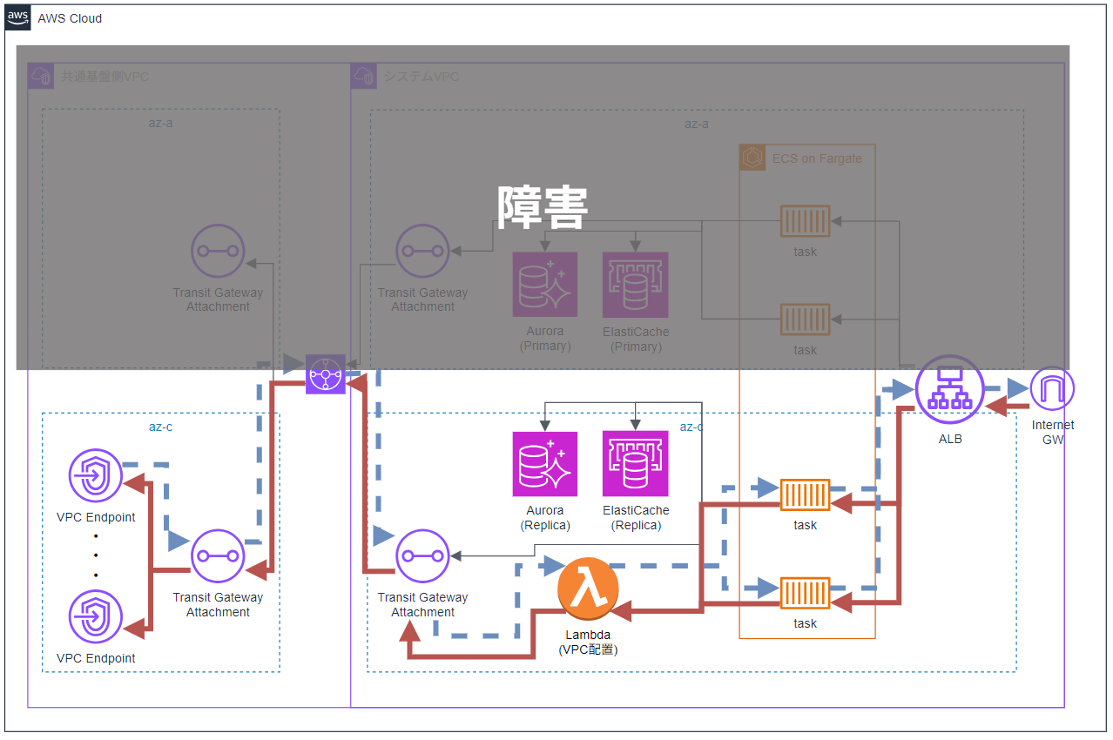
Task: Click the Aurora (Primary) caption
Action: [545, 339]
